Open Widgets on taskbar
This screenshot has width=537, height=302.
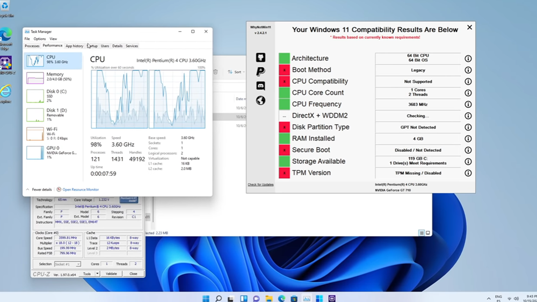[x=243, y=298]
